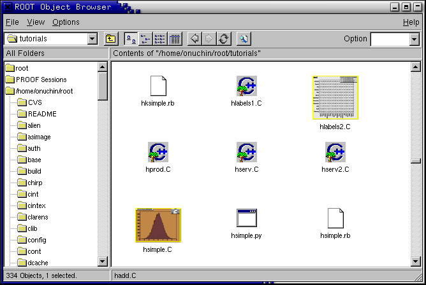Viewport: 426px width, 285px height.
Task: Open the Options menu
Action: point(66,22)
